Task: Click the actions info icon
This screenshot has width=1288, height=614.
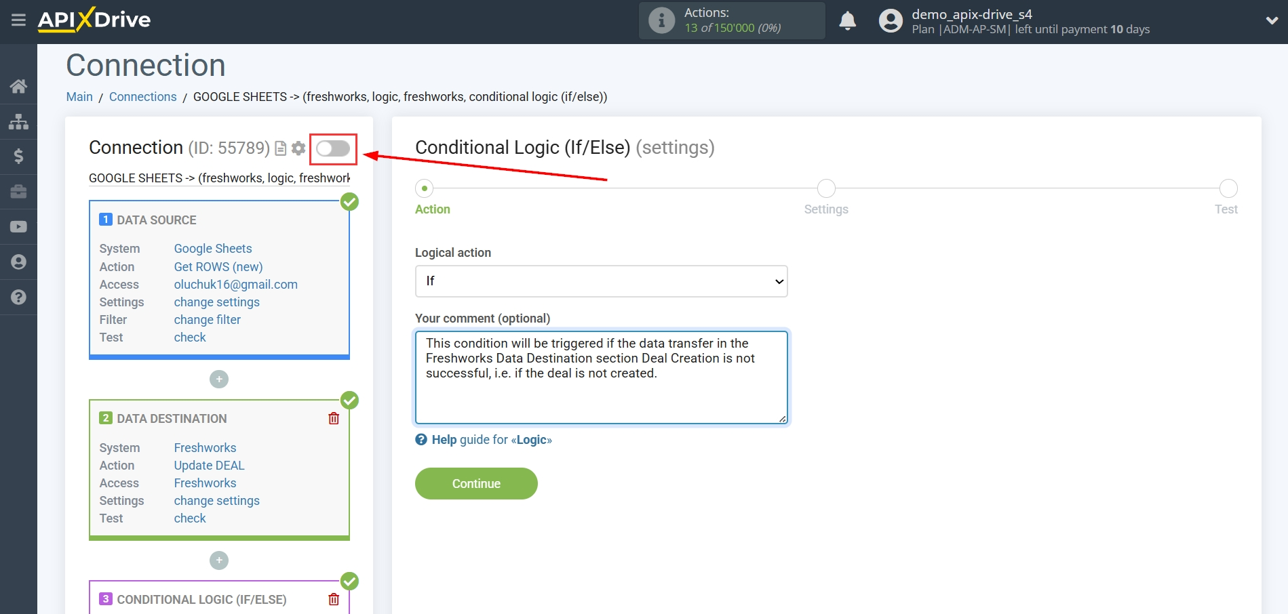Action: (x=661, y=20)
